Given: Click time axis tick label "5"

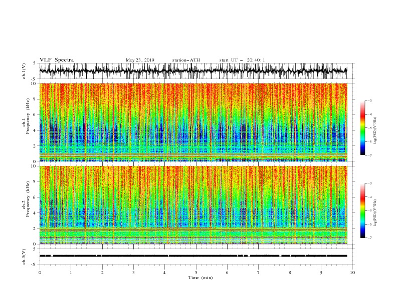Looking at the screenshot, I should (x=196, y=272).
